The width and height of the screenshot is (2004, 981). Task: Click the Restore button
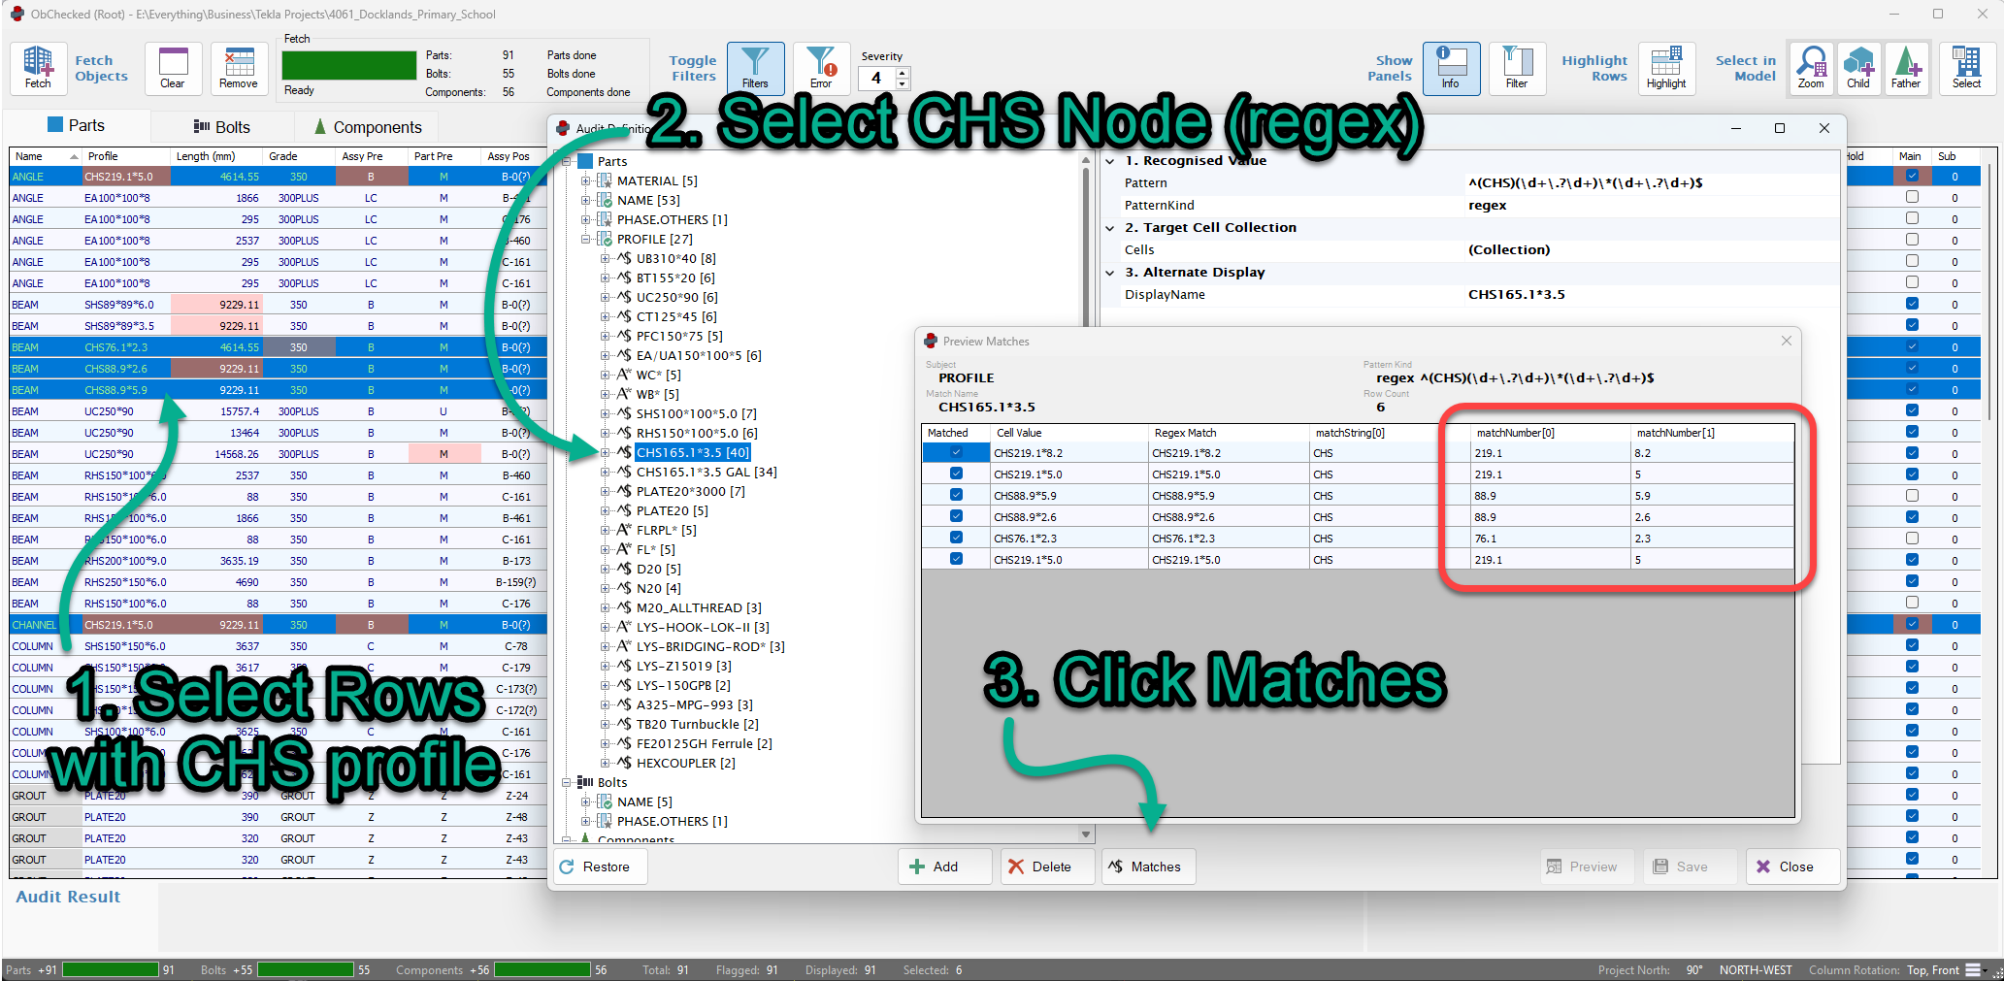tap(598, 867)
